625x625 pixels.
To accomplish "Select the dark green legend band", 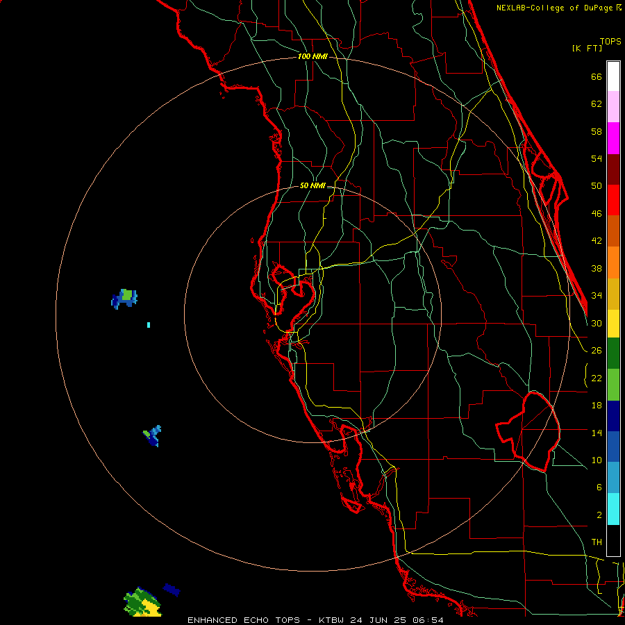I will pyautogui.click(x=613, y=353).
